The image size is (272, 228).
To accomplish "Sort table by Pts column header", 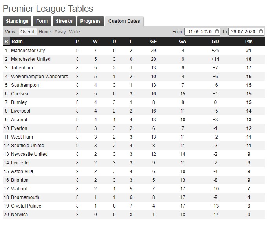I will (x=249, y=42).
